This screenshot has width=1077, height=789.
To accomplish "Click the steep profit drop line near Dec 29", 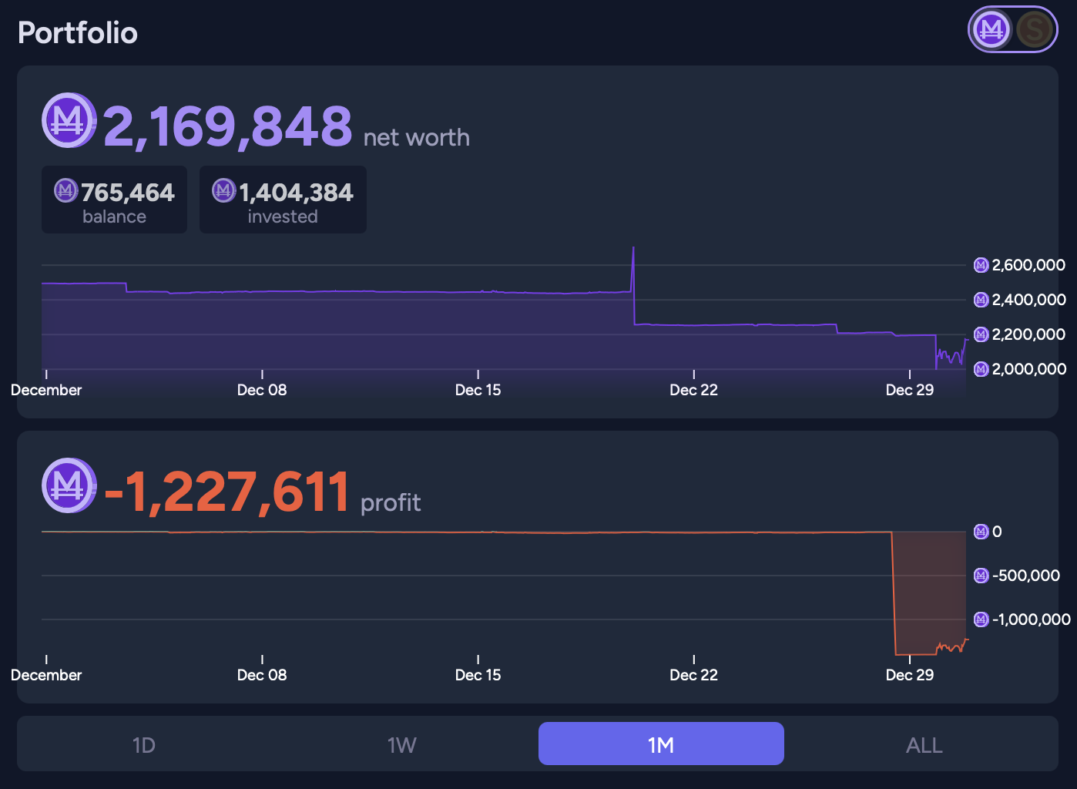I will tap(894, 593).
